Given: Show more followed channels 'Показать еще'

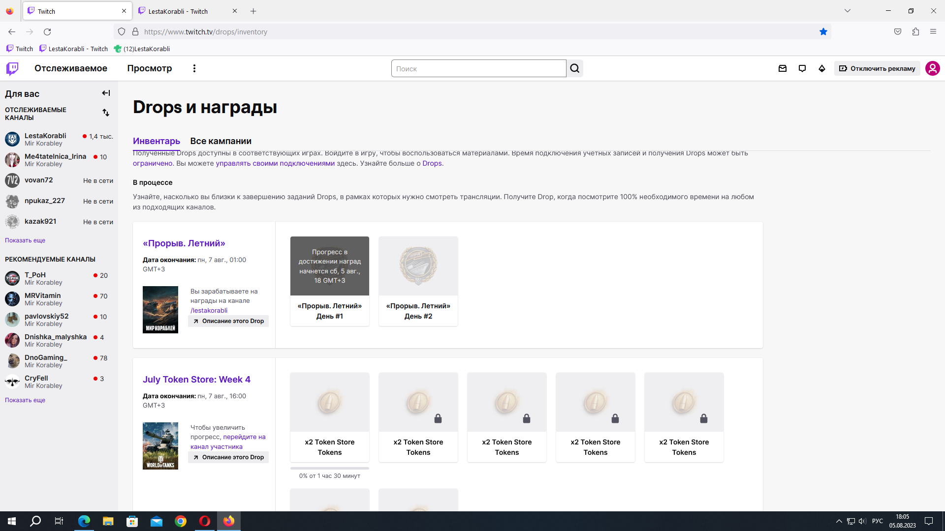Looking at the screenshot, I should click(x=25, y=240).
